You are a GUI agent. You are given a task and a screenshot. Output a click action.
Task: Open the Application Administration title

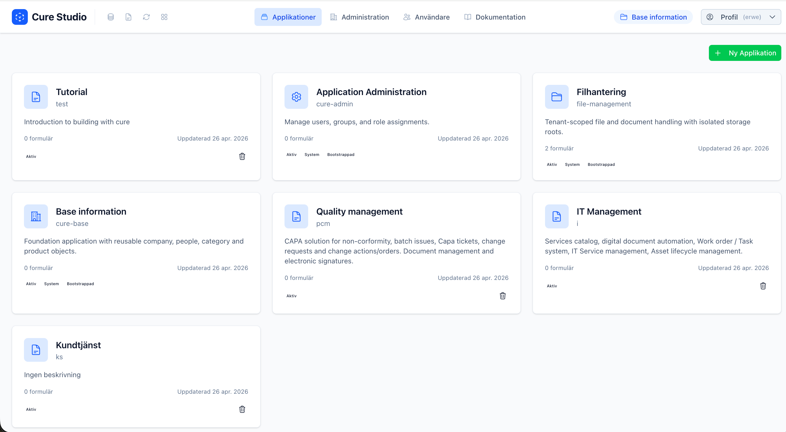(371, 92)
